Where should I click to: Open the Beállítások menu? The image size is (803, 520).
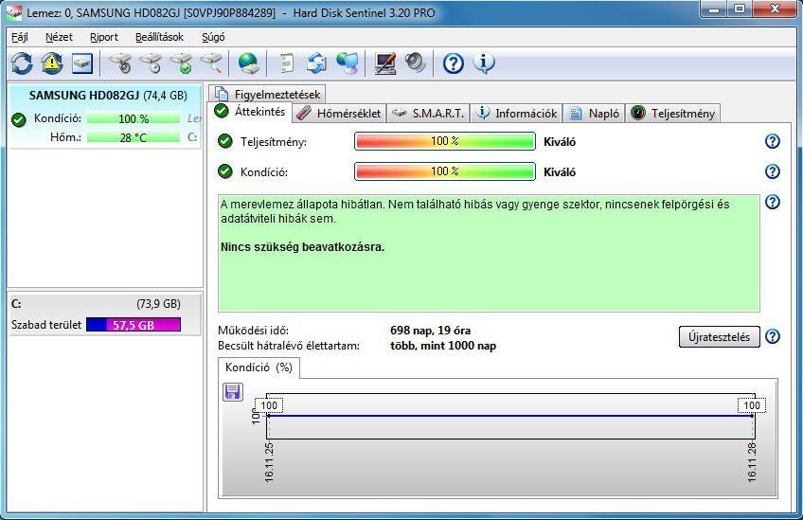pos(159,37)
